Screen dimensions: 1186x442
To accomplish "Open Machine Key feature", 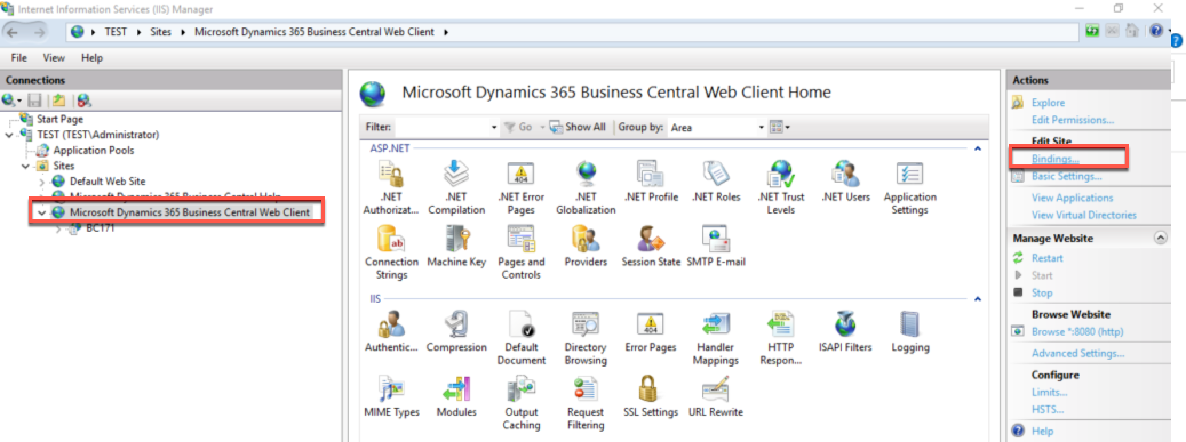I will click(456, 246).
